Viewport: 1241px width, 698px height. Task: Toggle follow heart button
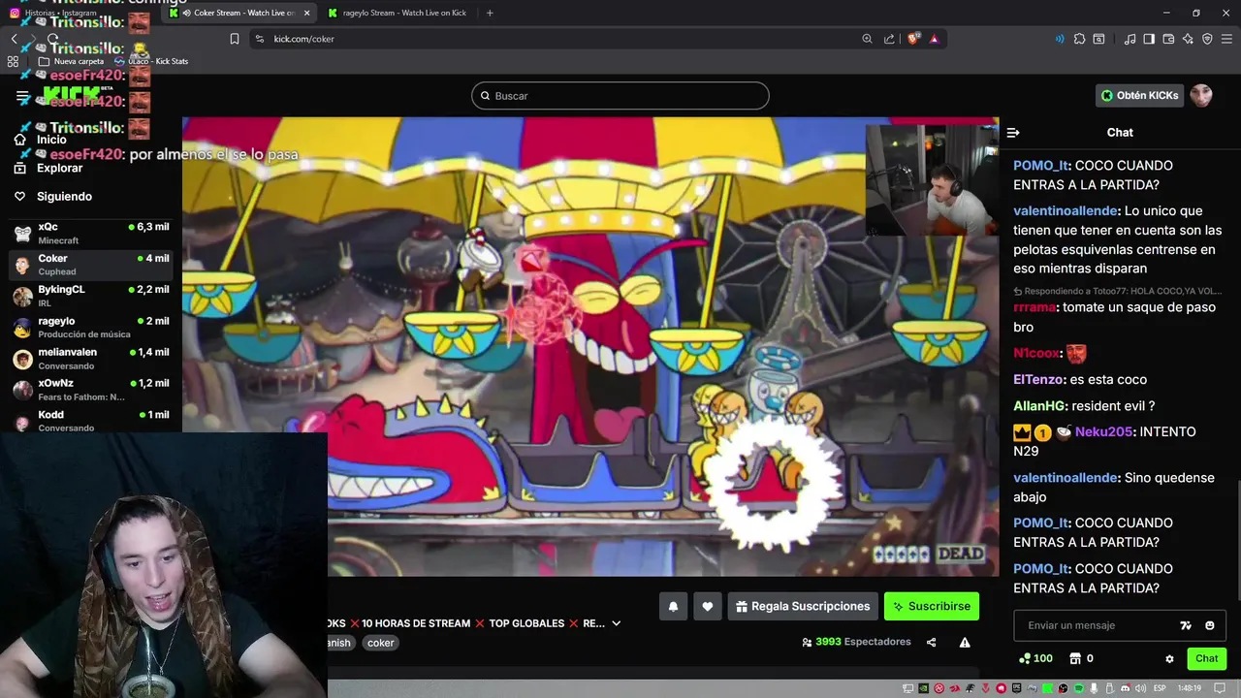tap(708, 606)
